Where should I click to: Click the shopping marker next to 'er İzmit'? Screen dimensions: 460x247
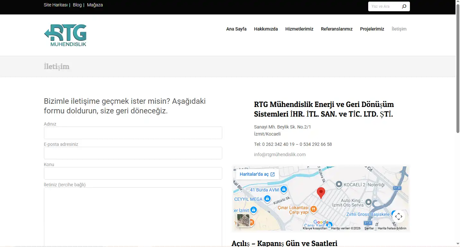tap(254, 210)
